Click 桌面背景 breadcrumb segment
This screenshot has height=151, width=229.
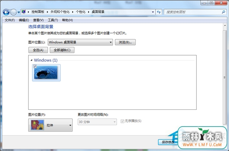pos(98,12)
